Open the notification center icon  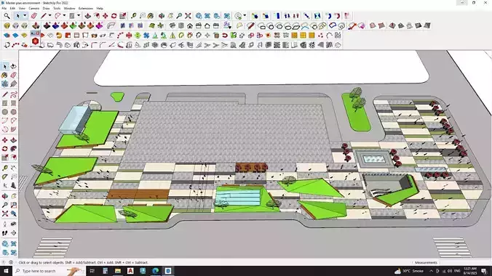coord(484,271)
